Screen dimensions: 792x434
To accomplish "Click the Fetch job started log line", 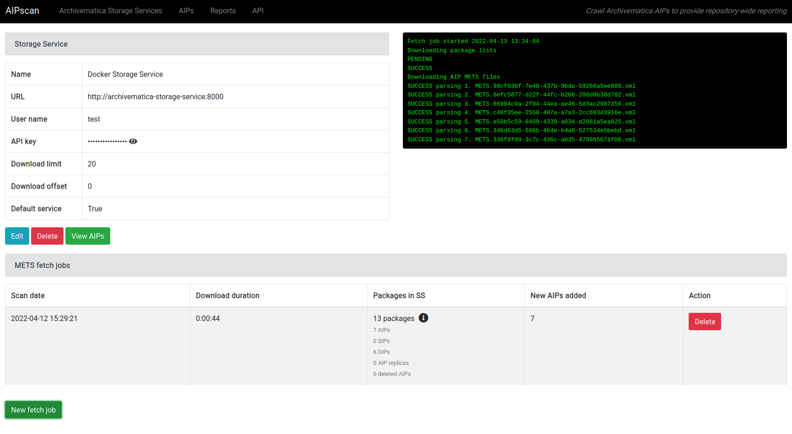I will click(x=473, y=41).
